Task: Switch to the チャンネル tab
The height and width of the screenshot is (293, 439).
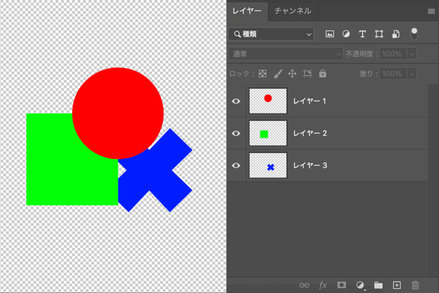Action: 293,11
